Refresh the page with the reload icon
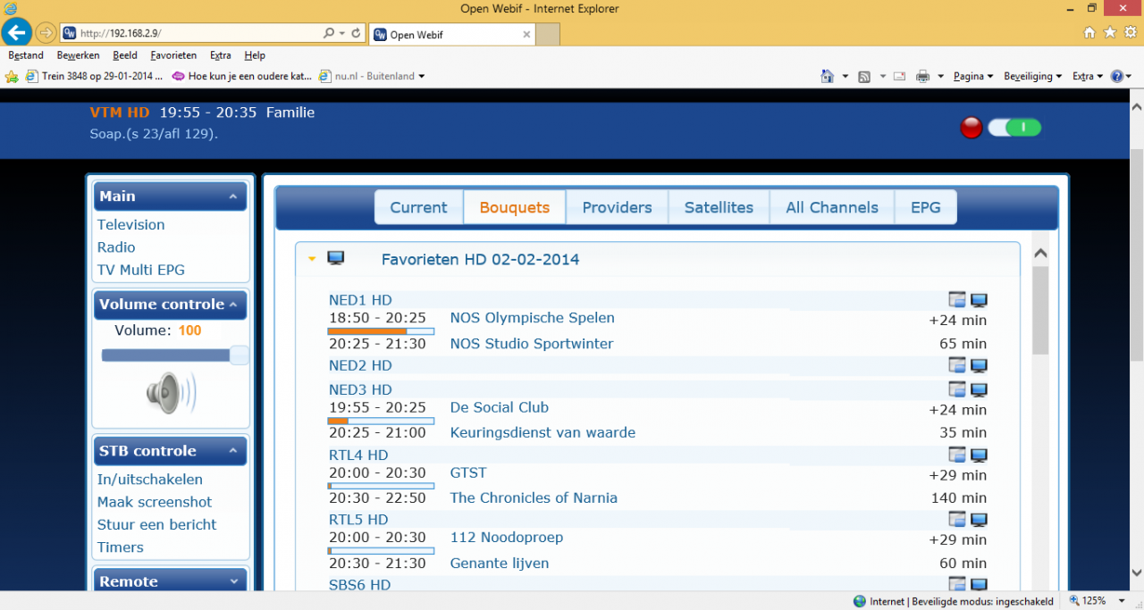Viewport: 1144px width, 610px height. click(356, 33)
